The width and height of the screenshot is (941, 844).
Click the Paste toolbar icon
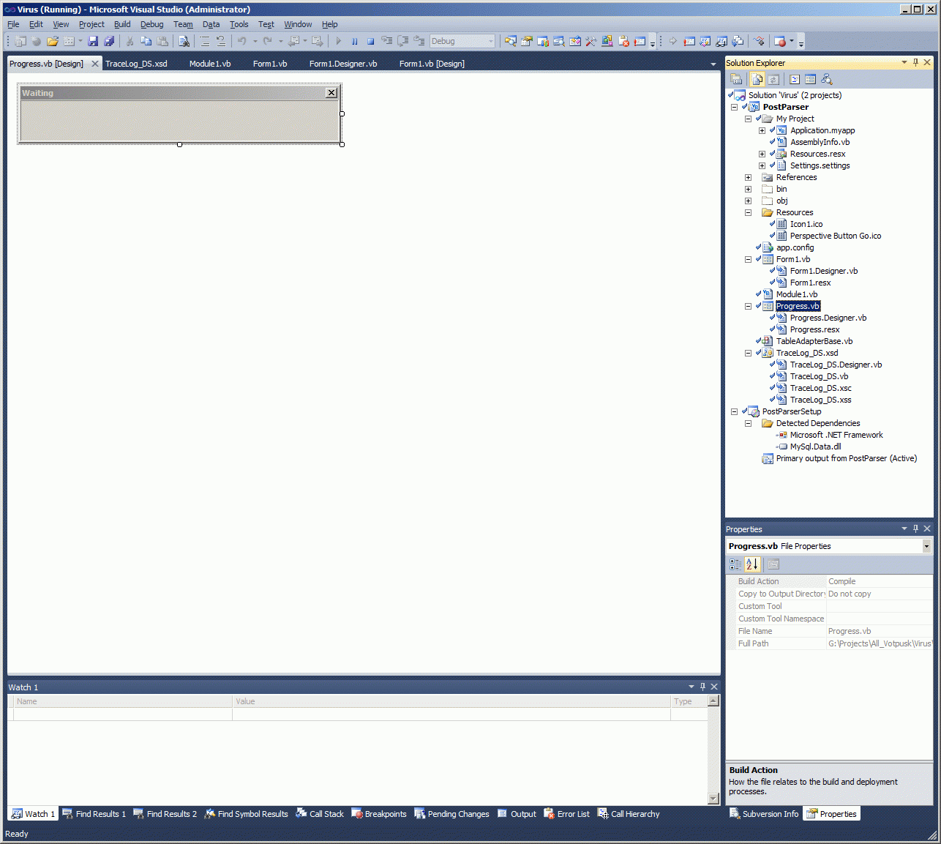[x=162, y=41]
